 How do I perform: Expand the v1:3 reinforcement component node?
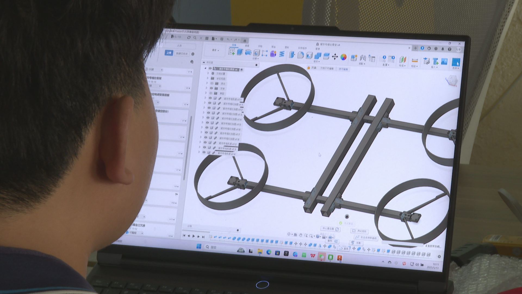pos(204,113)
